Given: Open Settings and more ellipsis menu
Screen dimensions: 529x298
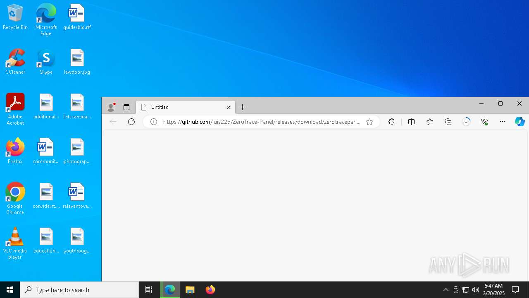Looking at the screenshot, I should (x=503, y=122).
